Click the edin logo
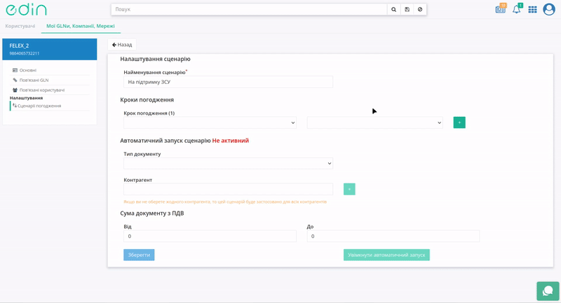 point(26,9)
